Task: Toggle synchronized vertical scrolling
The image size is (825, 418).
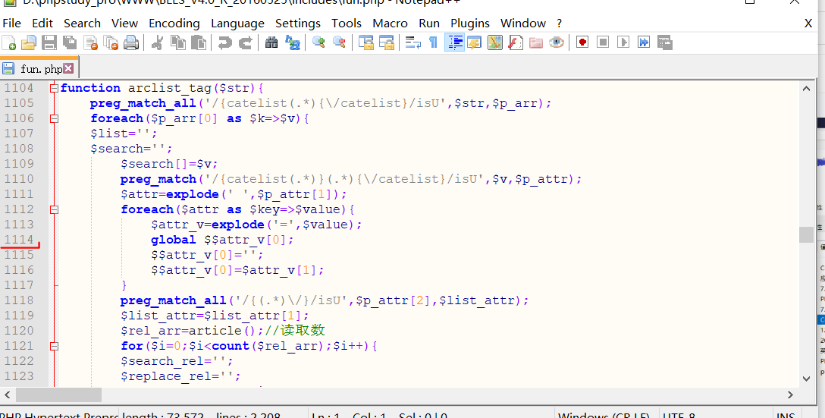Action: pos(365,42)
